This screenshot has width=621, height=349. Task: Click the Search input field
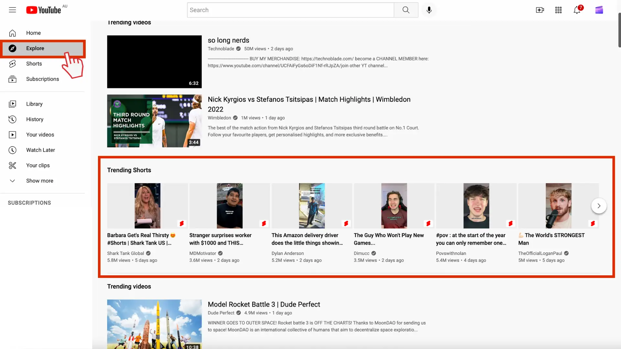point(290,10)
